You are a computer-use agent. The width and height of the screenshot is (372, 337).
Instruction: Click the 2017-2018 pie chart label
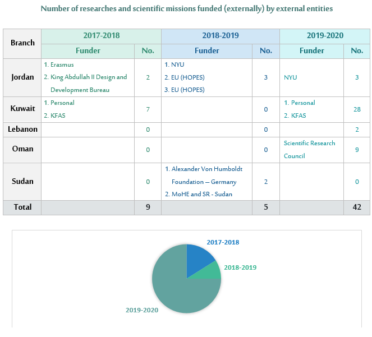[x=223, y=242]
